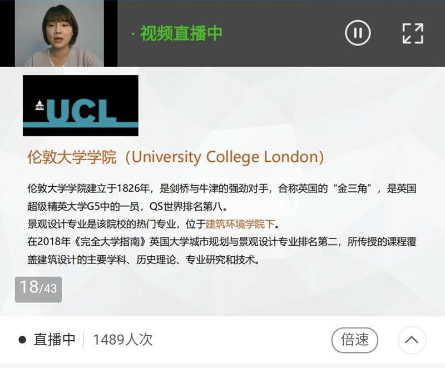445x368 pixels.
Task: Click the 直播中 live indicator dot
Action: coord(22,340)
